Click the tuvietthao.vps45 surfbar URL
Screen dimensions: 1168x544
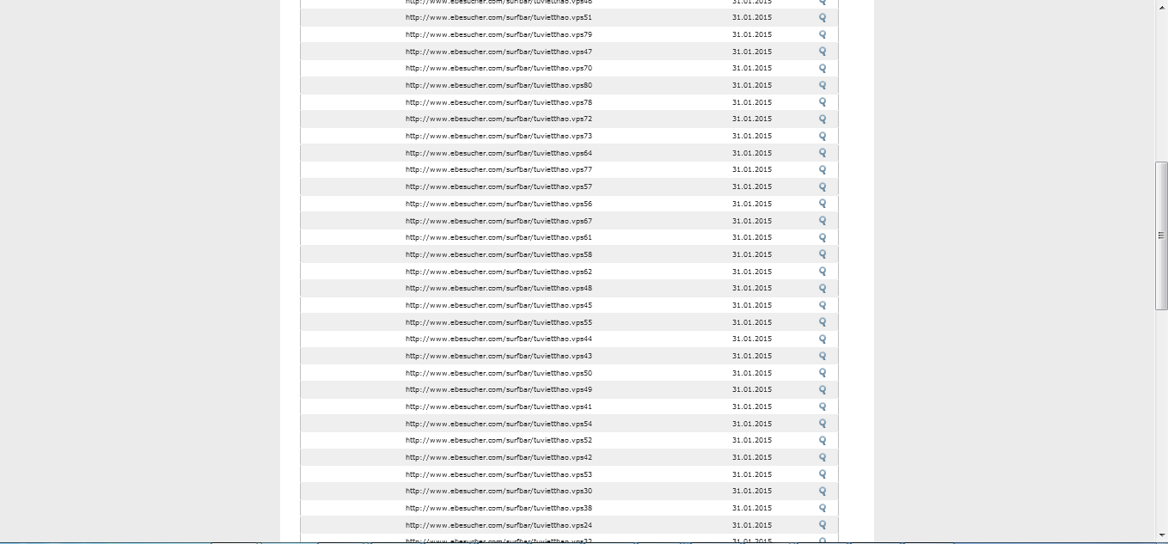click(x=498, y=305)
